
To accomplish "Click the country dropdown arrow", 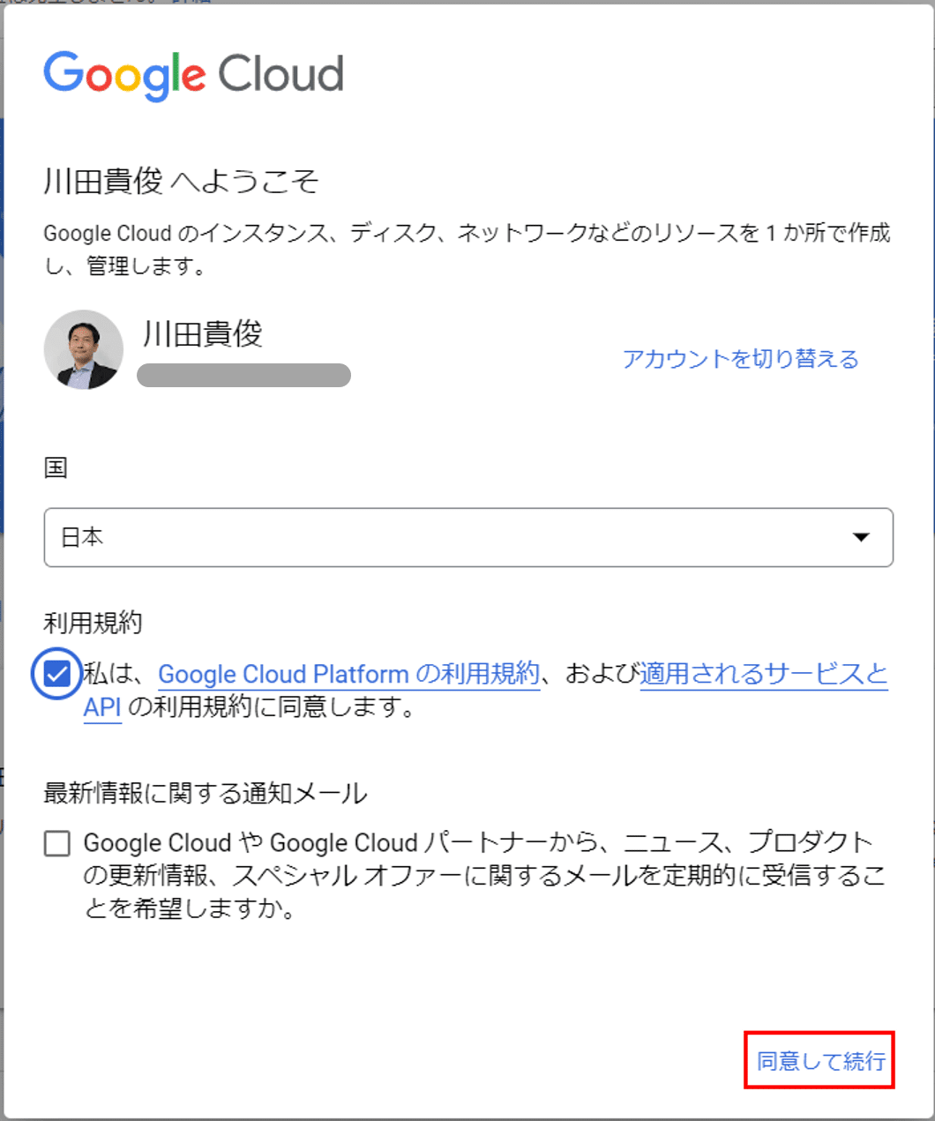I will (861, 537).
